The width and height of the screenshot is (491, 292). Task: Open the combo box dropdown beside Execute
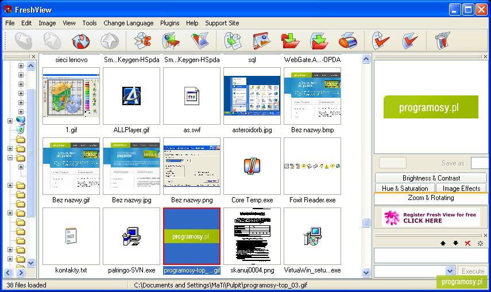[x=450, y=271]
